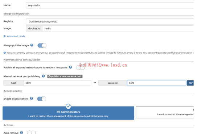Open help icon for Always pull the image
Screen dimensions: 201x134
[x=32, y=45]
